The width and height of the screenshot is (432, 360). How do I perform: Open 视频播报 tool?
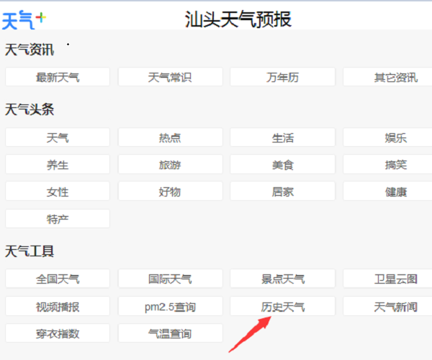tap(58, 306)
